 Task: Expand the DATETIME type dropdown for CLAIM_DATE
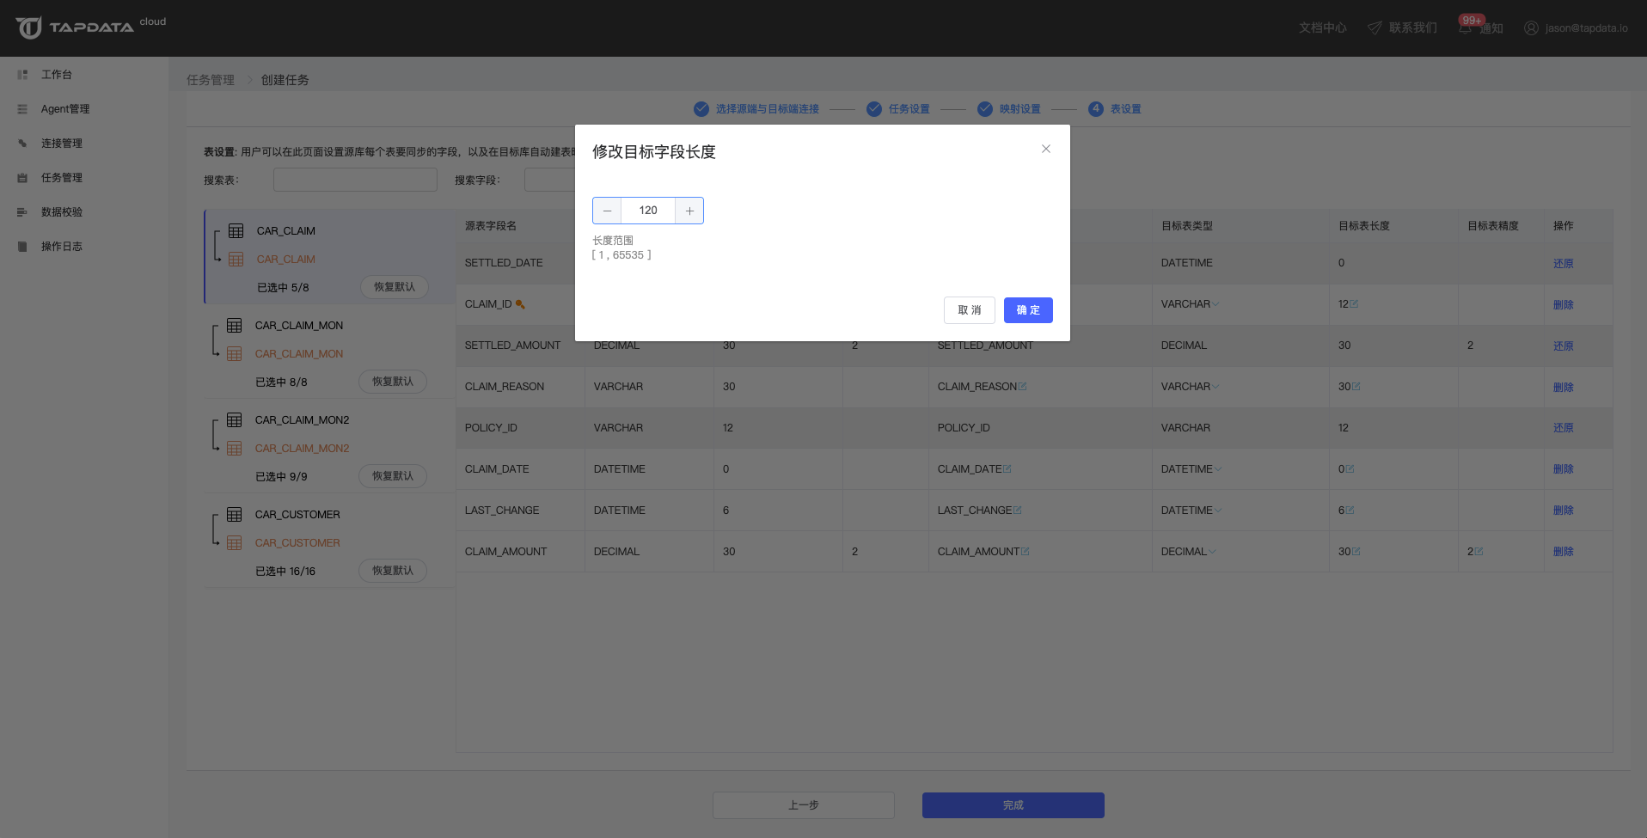1218,469
